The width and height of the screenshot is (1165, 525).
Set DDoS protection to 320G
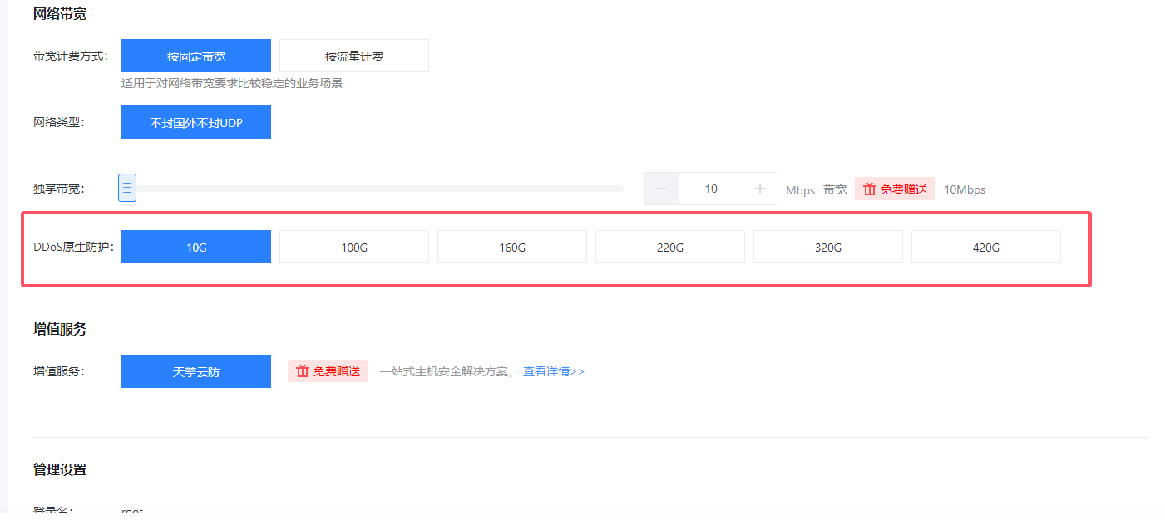point(828,248)
